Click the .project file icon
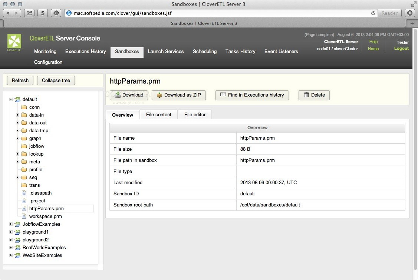Image resolution: width=418 pixels, height=280 pixels. (24, 201)
